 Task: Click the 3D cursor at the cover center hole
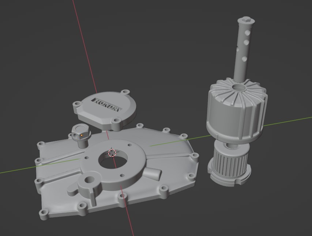pyautogui.click(x=112, y=153)
